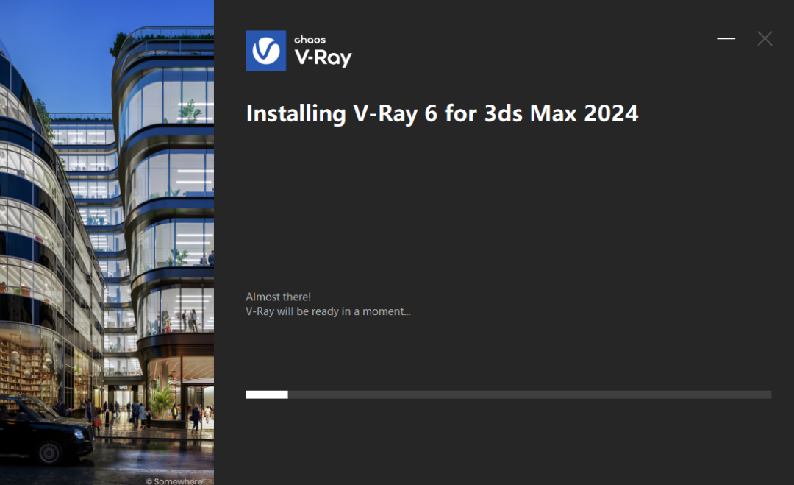
Task: Minimize the V-Ray installer window
Action: (726, 38)
